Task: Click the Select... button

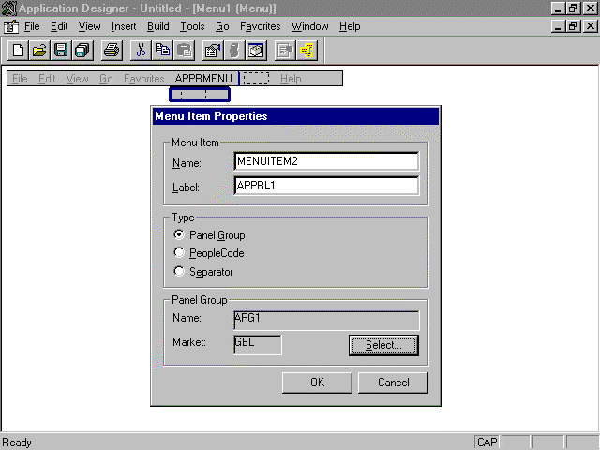Action: click(383, 345)
